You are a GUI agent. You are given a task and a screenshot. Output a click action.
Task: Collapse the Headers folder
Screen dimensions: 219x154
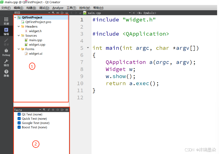[x=19, y=27]
